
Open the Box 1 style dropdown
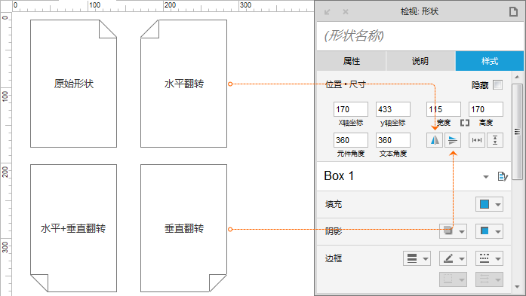pos(486,177)
